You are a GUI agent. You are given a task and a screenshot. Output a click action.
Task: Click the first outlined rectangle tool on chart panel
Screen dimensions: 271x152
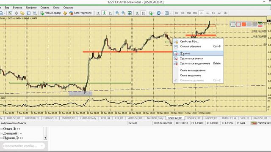(x=233, y=24)
